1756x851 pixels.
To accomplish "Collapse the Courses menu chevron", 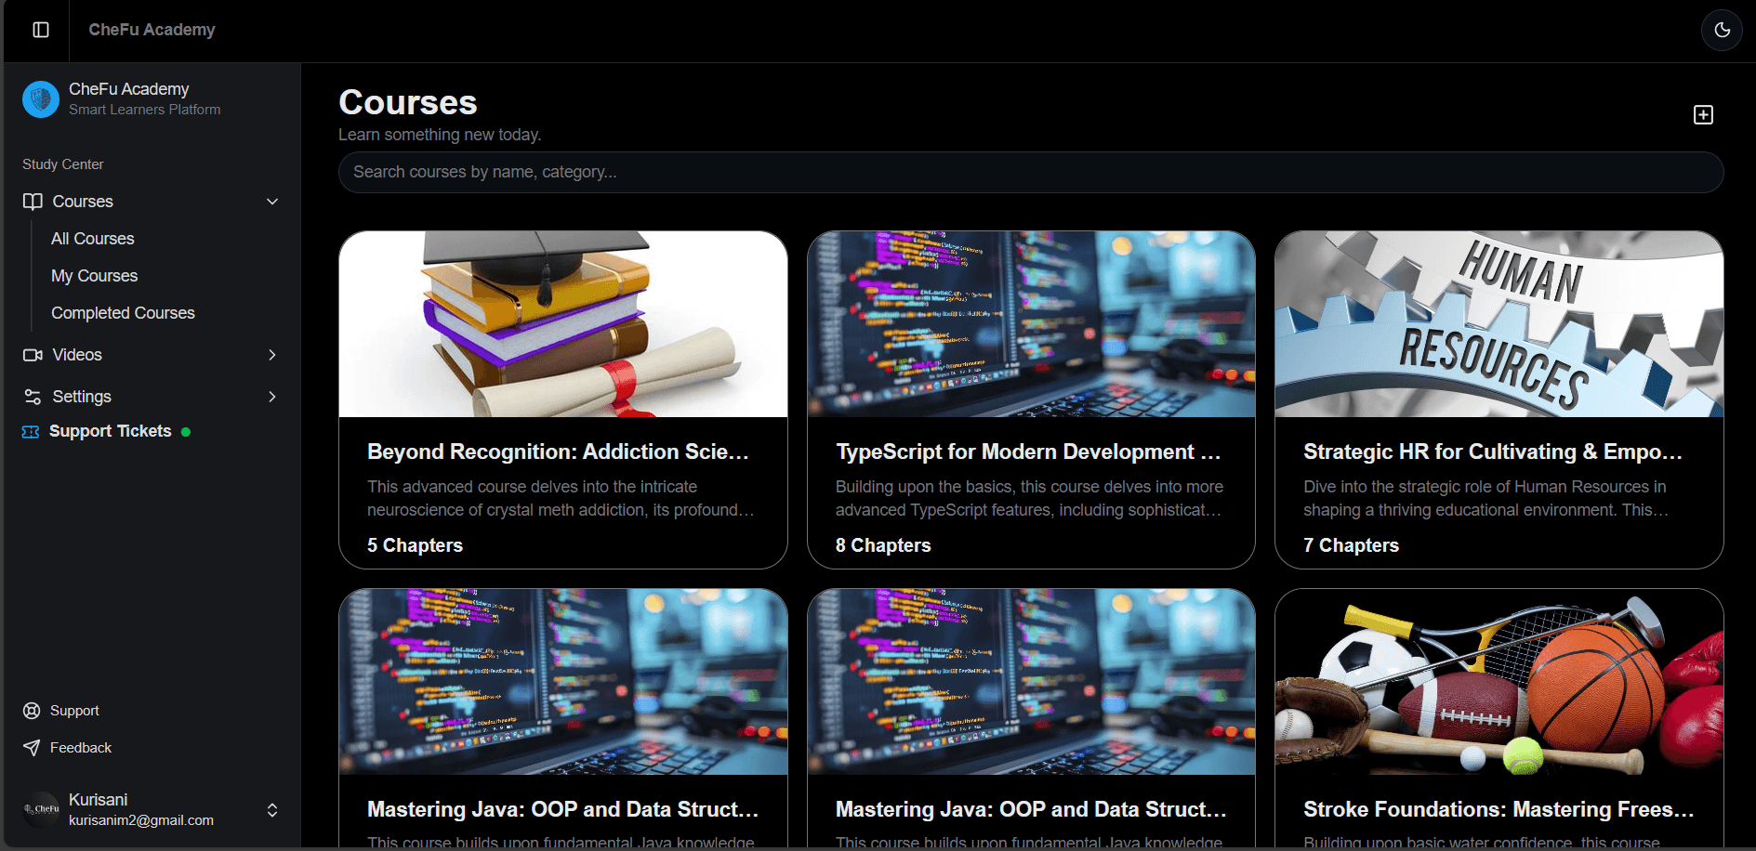I will click(x=272, y=202).
